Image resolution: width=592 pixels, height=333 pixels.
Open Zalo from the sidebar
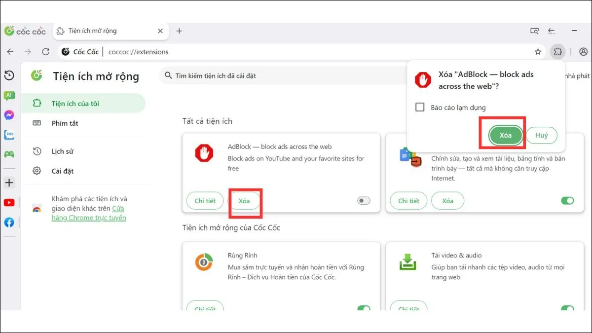9,135
